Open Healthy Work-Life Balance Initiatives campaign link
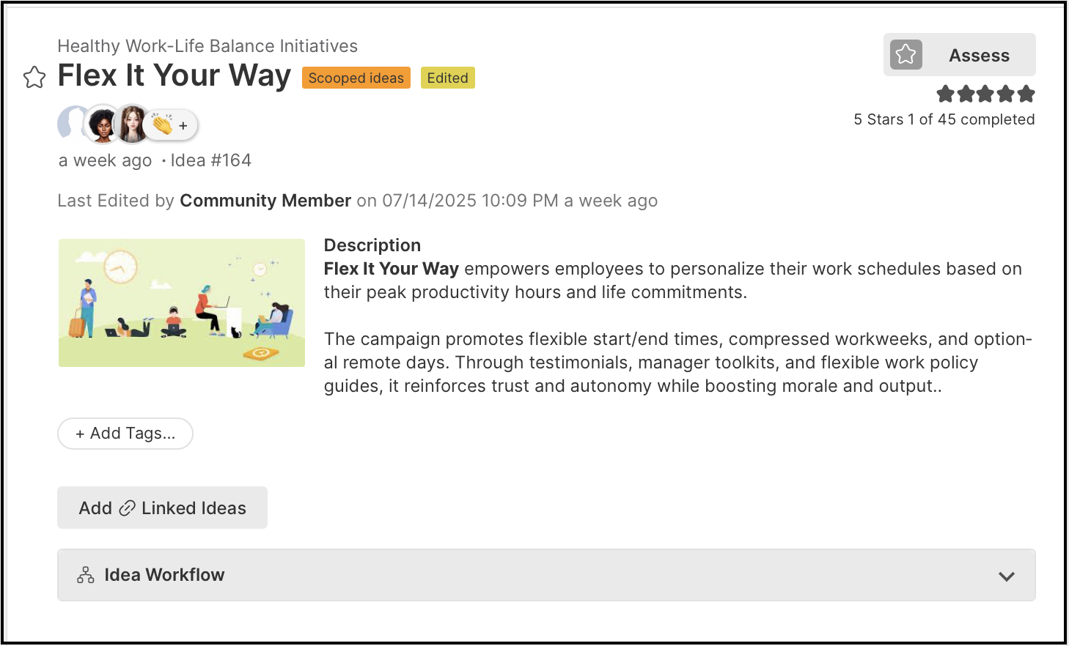Screen dimensions: 1069x646 click(207, 46)
